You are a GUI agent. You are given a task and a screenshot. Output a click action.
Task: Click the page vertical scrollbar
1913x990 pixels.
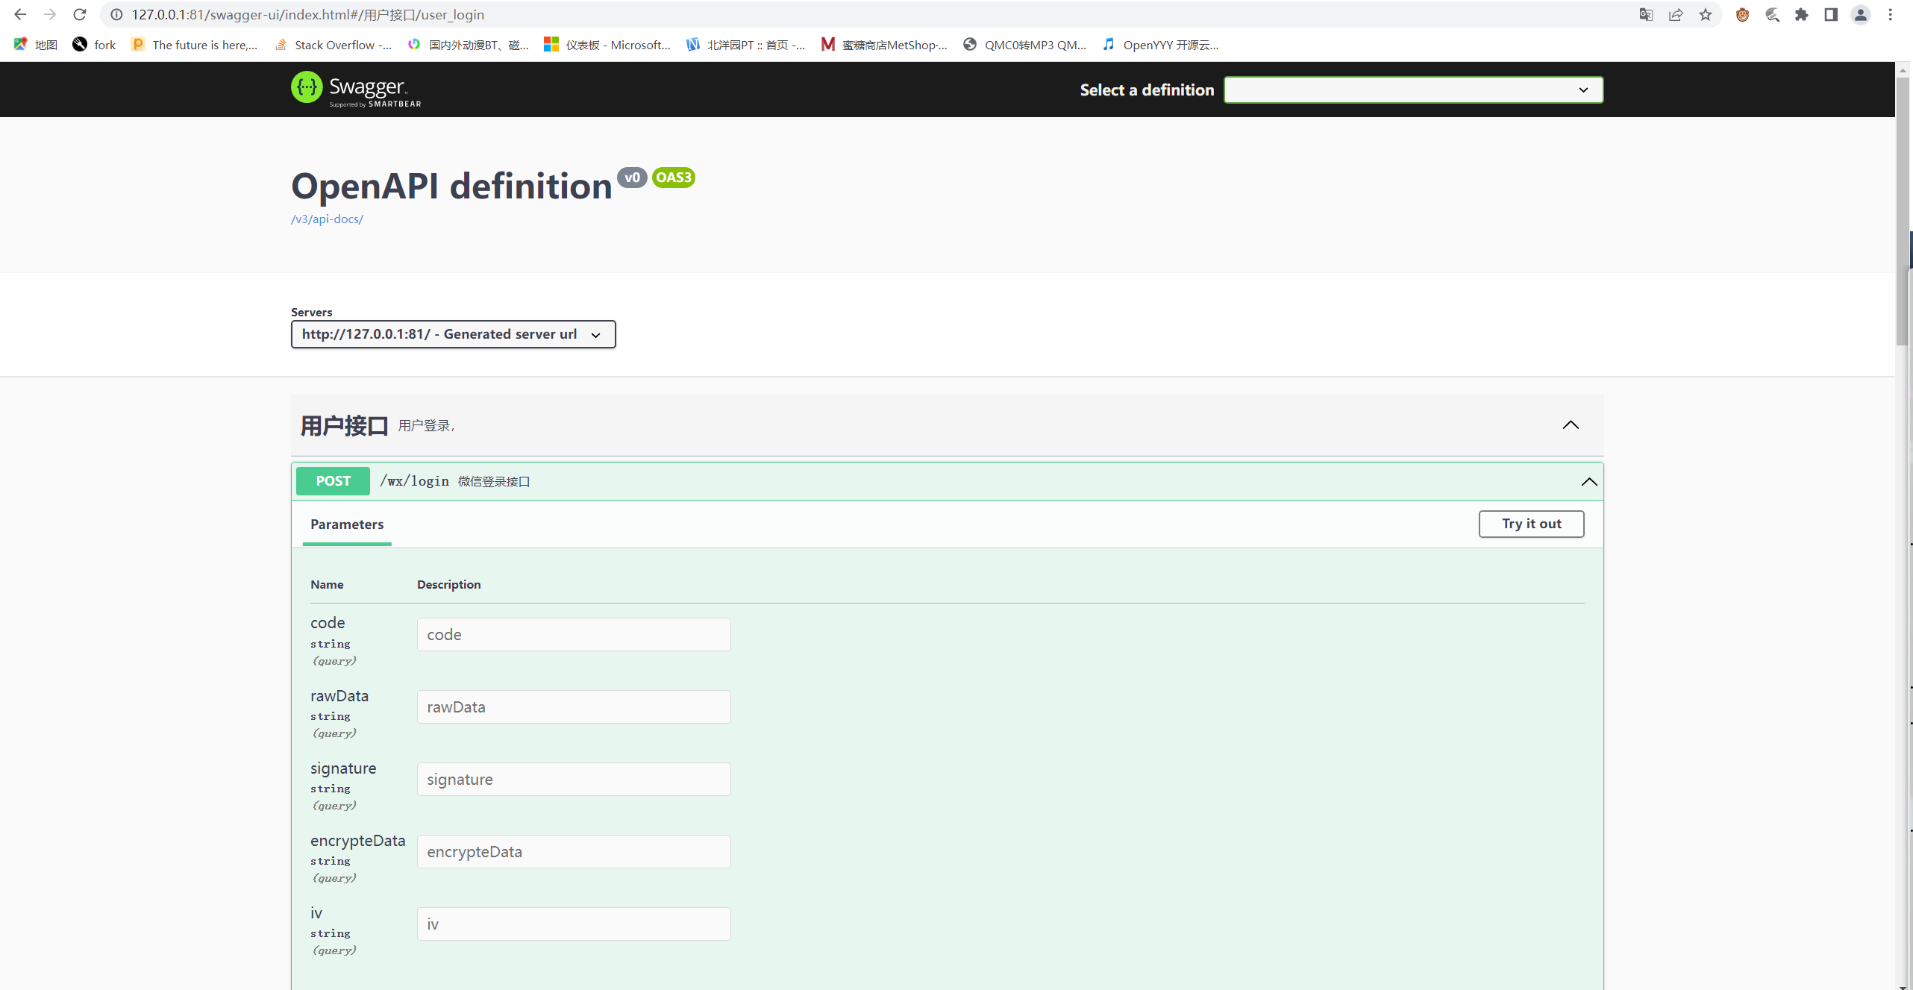(1903, 209)
